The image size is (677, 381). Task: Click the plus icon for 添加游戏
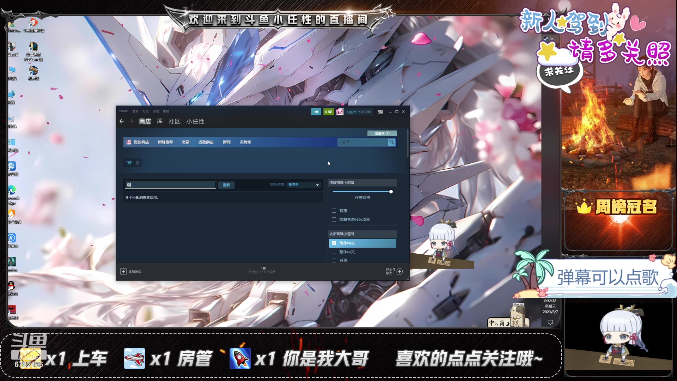pos(123,272)
